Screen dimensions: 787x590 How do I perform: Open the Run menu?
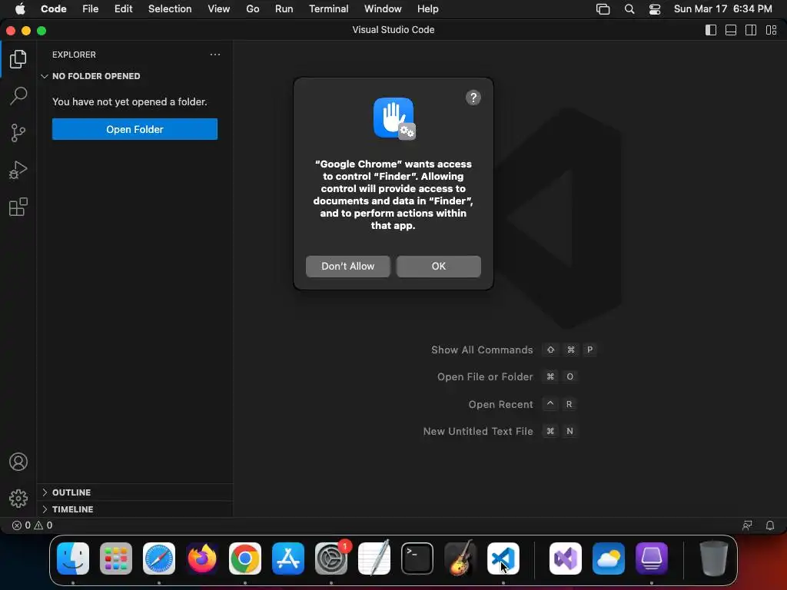pyautogui.click(x=284, y=9)
